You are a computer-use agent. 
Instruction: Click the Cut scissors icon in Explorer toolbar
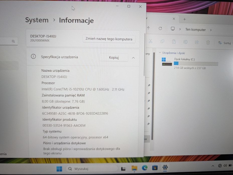[x=150, y=41]
